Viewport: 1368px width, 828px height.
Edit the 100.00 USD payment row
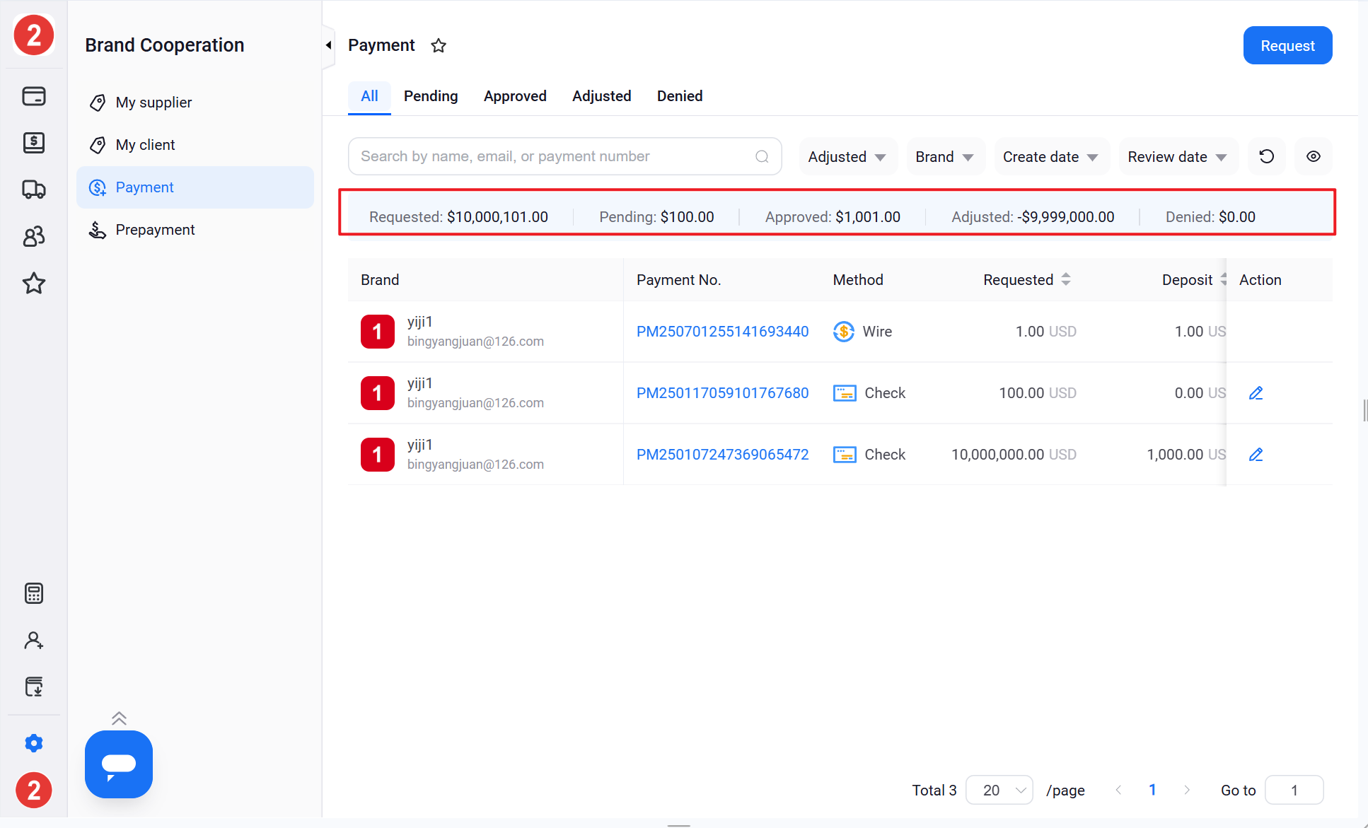pyautogui.click(x=1256, y=393)
